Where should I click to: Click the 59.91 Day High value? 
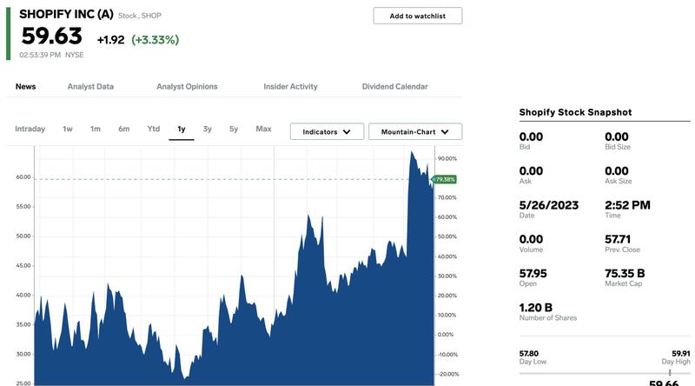pyautogui.click(x=681, y=354)
